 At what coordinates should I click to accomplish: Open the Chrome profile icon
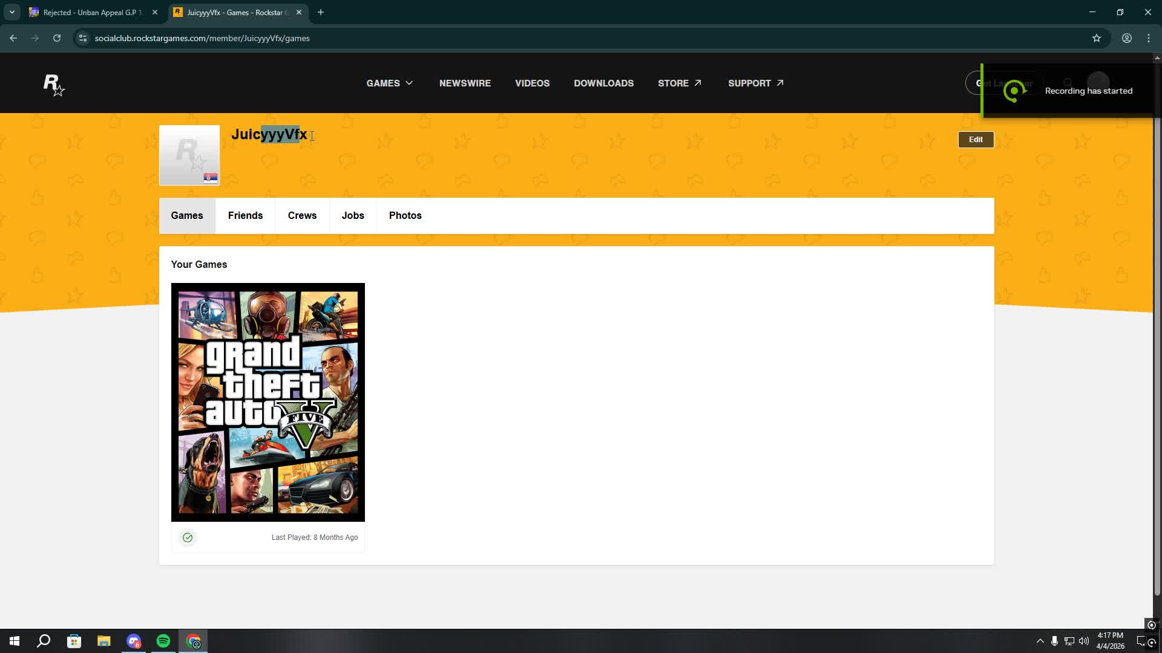pyautogui.click(x=1126, y=38)
